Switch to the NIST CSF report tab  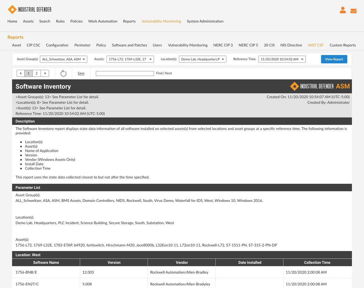coord(315,45)
